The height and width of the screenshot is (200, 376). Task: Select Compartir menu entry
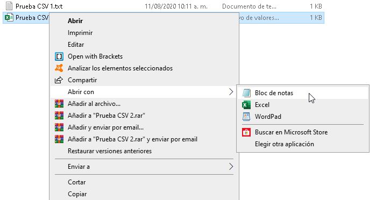pyautogui.click(x=82, y=80)
